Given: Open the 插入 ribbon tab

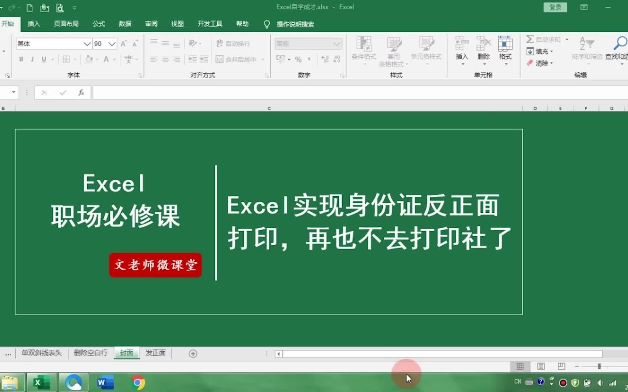Looking at the screenshot, I should (34, 24).
